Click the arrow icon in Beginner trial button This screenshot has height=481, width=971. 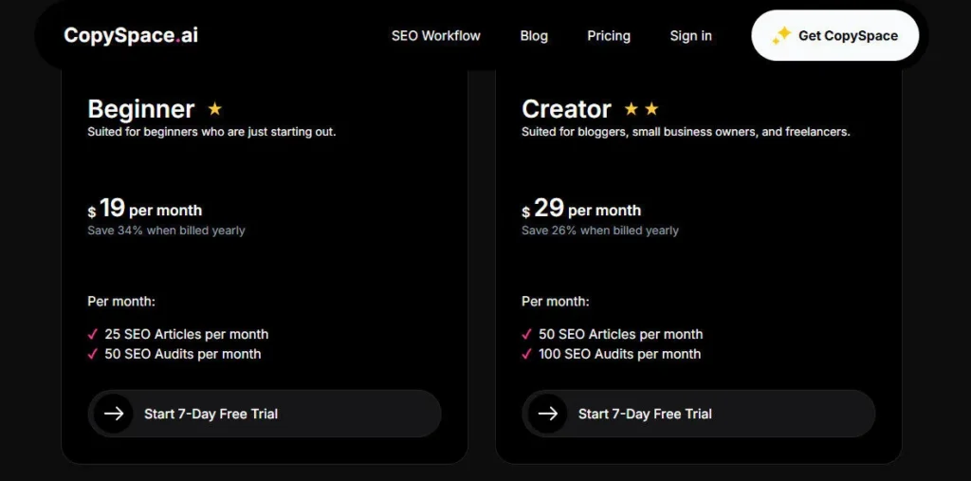[114, 414]
